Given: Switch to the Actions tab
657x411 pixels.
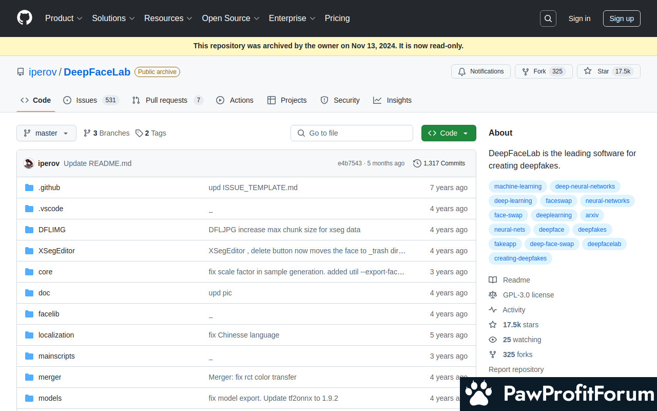Looking at the screenshot, I should (235, 100).
